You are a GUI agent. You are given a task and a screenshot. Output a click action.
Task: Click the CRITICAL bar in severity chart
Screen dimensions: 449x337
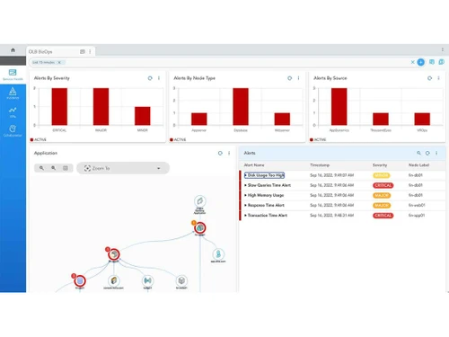[59, 107]
